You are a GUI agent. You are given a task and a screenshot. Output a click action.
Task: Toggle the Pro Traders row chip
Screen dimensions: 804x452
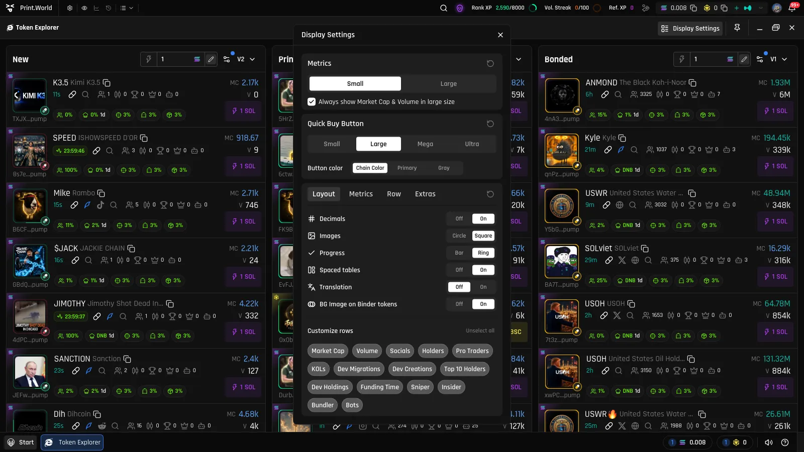click(472, 351)
